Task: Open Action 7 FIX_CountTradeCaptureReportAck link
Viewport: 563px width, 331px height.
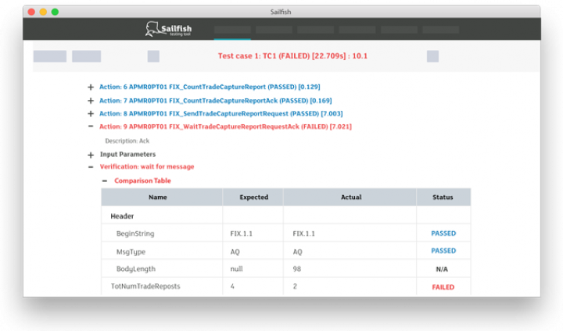Action: 216,101
